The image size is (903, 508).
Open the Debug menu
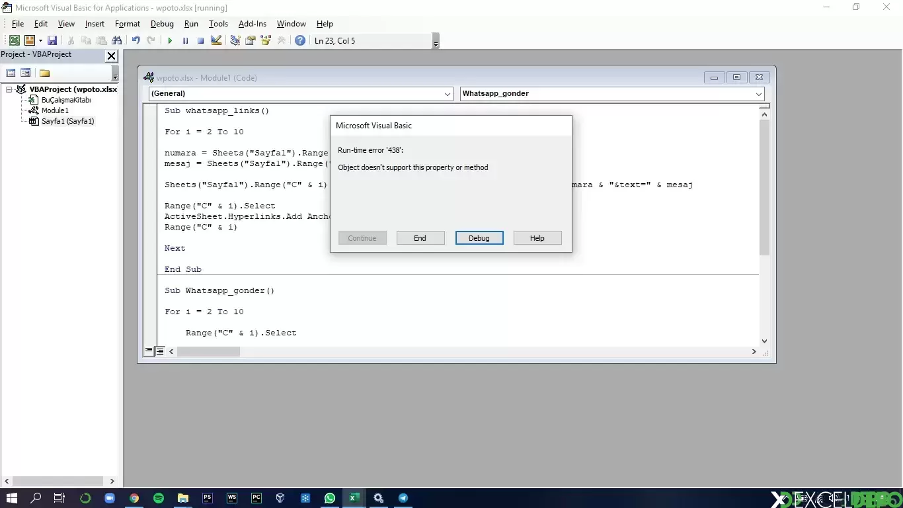pos(162,24)
